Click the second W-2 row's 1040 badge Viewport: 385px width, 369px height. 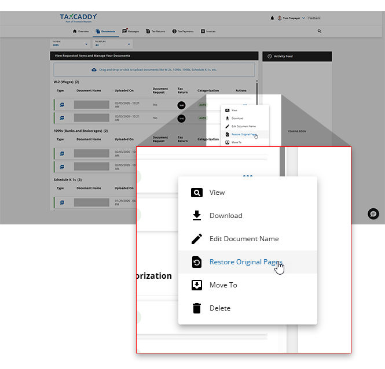pos(181,119)
